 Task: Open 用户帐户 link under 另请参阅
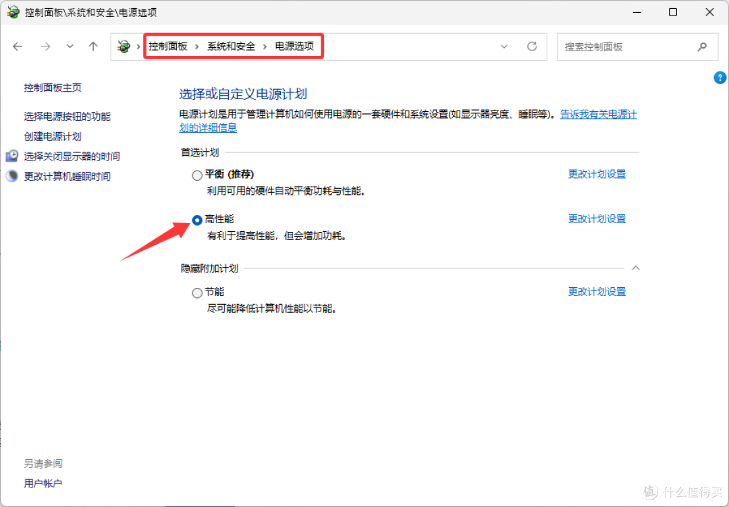43,483
